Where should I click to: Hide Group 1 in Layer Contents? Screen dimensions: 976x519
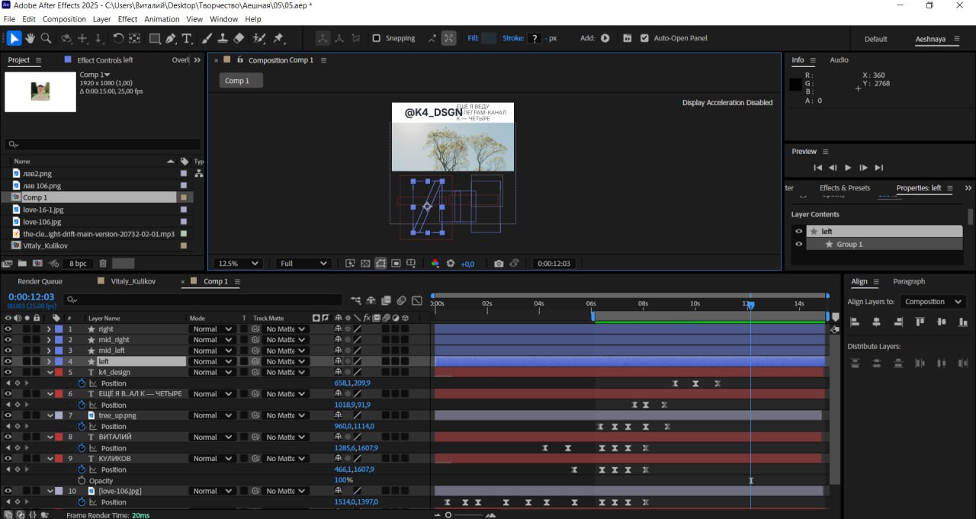pyautogui.click(x=799, y=245)
